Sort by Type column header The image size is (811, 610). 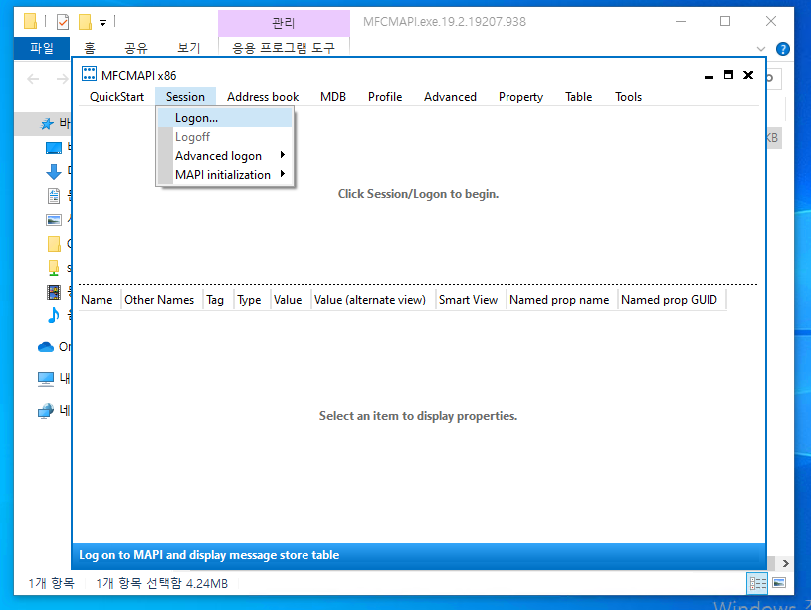[x=252, y=300]
